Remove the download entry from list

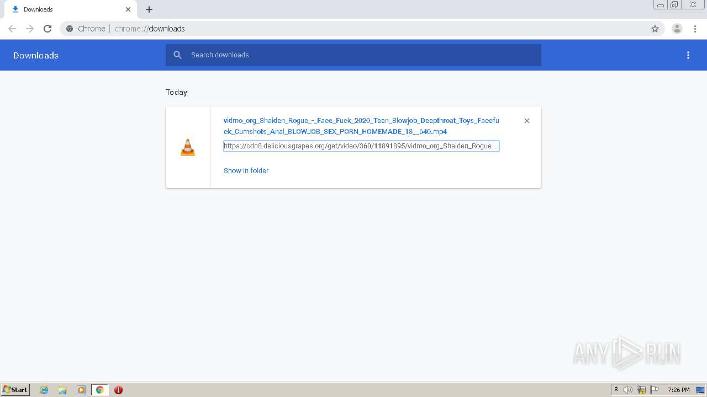click(527, 121)
